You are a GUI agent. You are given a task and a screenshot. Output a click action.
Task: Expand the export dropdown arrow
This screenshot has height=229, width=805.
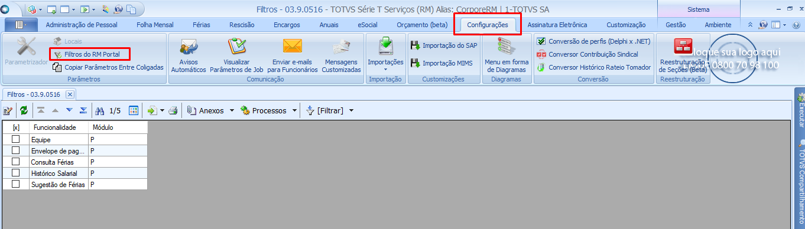point(162,110)
